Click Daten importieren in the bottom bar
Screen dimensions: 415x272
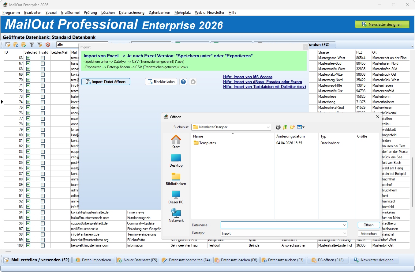click(94, 260)
